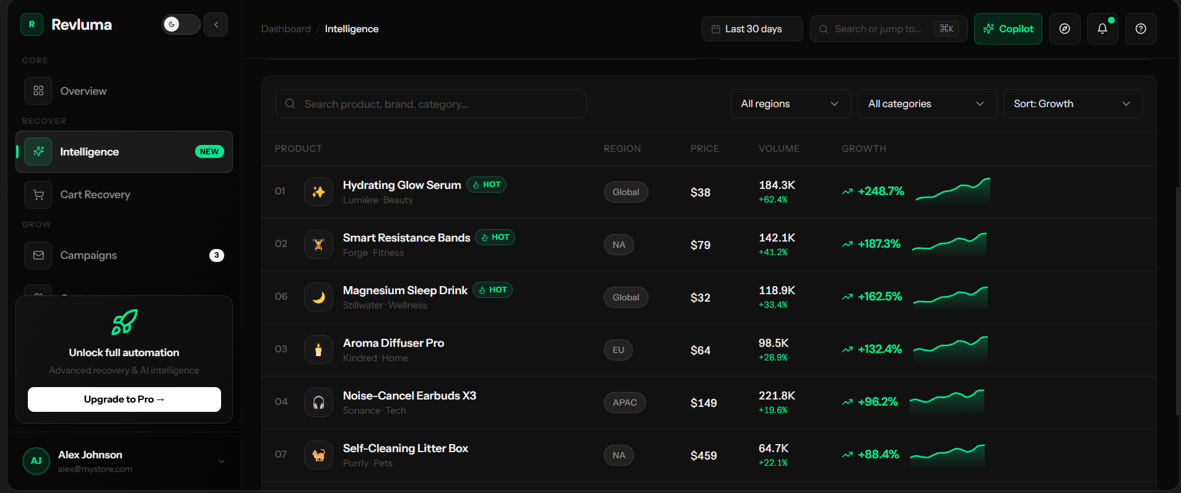The width and height of the screenshot is (1181, 493).
Task: Click VOLUME column header
Action: coord(779,149)
